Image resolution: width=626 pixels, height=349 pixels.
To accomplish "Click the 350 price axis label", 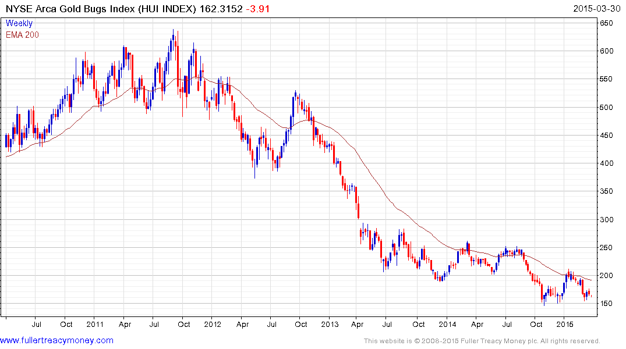I will (606, 191).
